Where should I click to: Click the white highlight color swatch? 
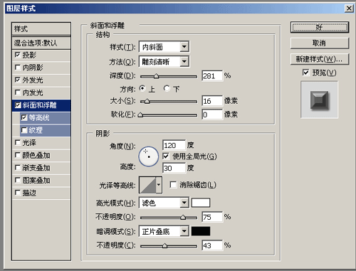pos(201,203)
